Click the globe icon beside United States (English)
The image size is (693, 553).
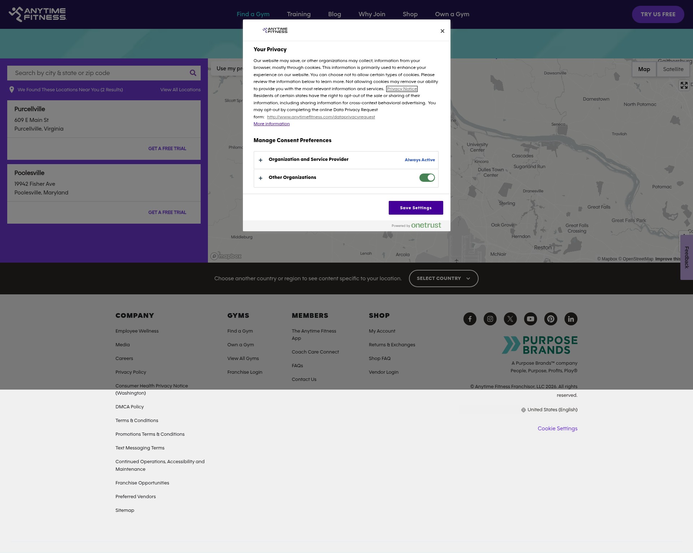coord(523,410)
